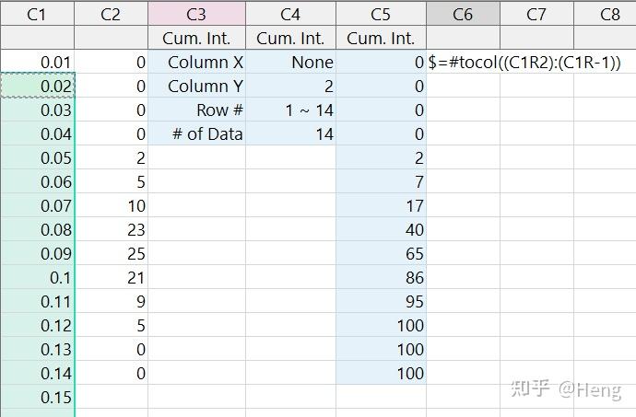Select the C2 column header
Image resolution: width=636 pixels, height=417 pixels.
111,14
